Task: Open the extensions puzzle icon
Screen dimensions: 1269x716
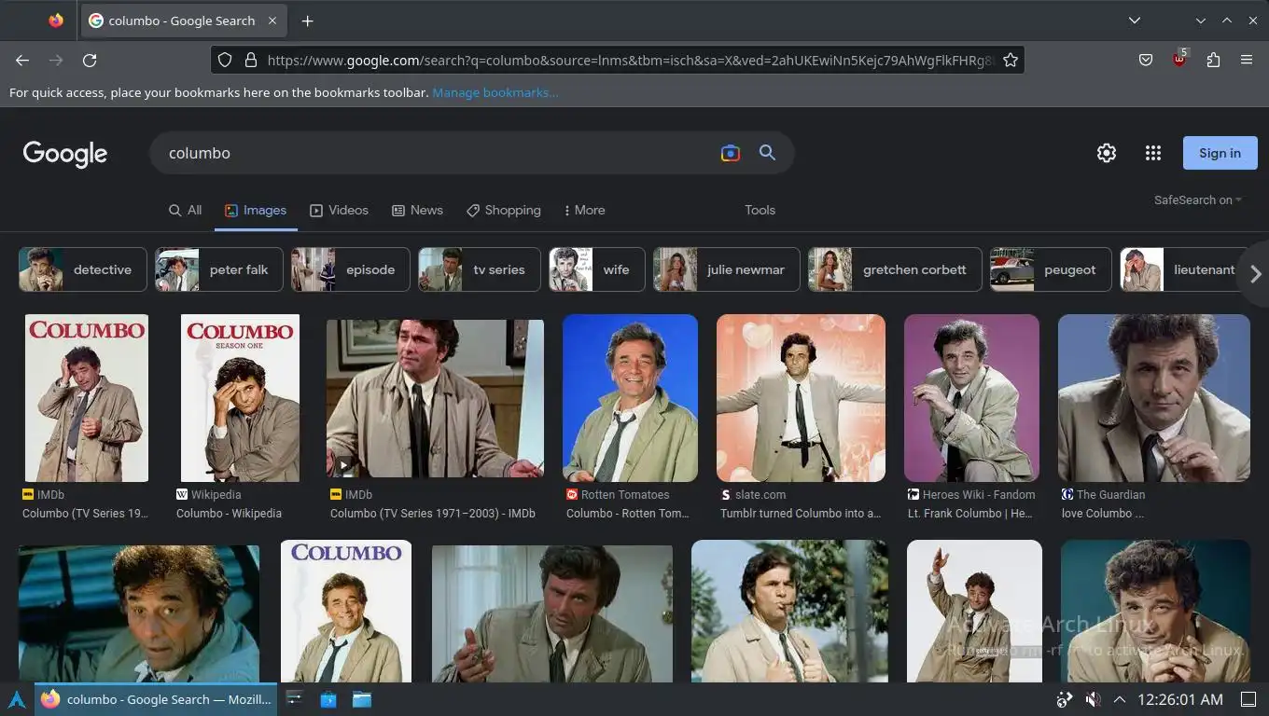Action: click(x=1213, y=60)
